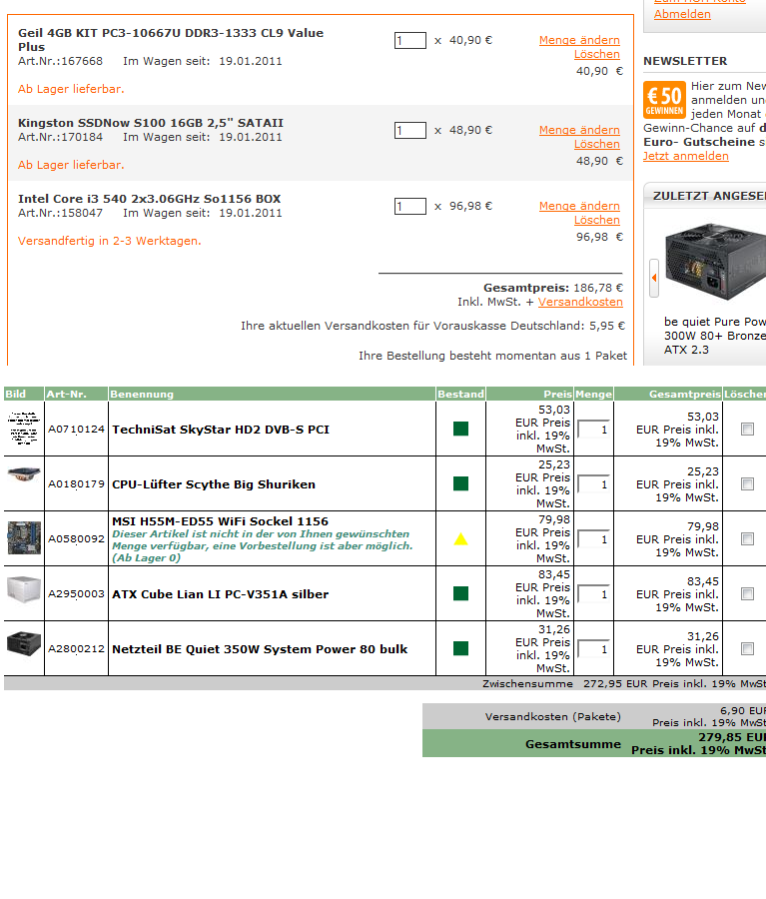766x899 pixels.
Task: Click article number A0180179
Action: [x=76, y=483]
